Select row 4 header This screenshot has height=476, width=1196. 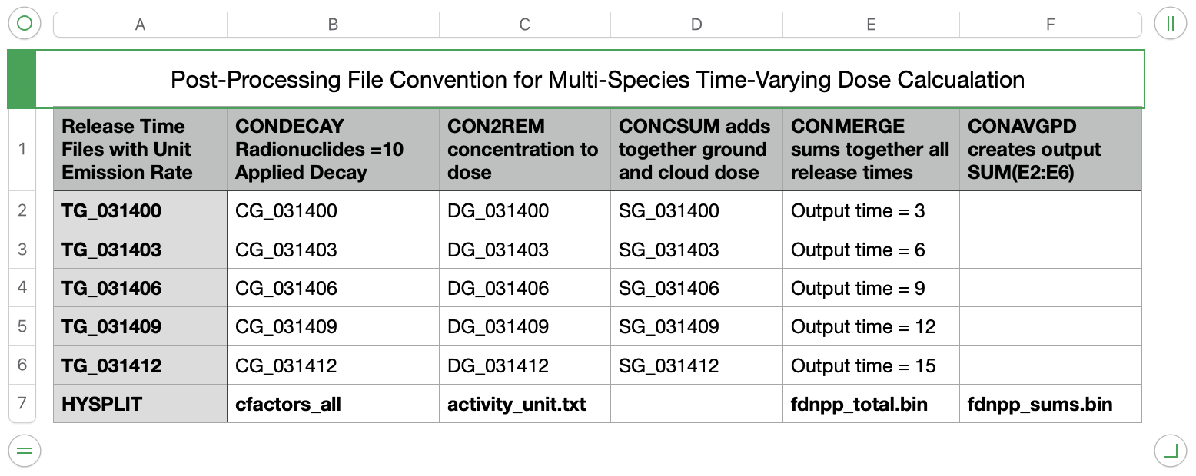click(22, 288)
